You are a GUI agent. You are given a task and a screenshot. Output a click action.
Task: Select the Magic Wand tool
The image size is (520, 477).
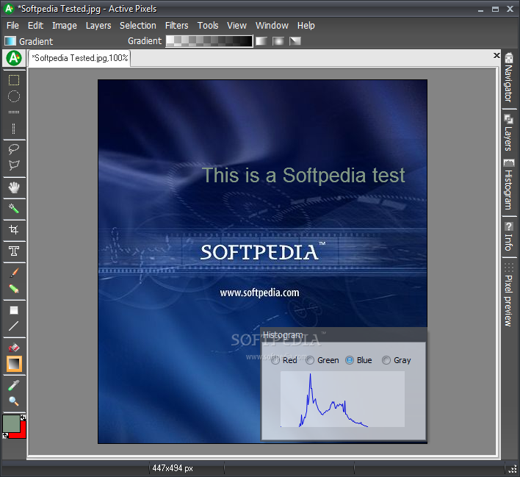click(x=14, y=209)
